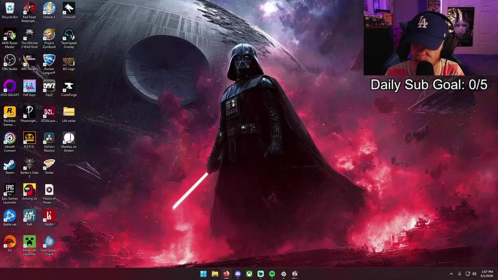This screenshot has height=280, width=498.
Task: Click the Daily Sub Goal text
Action: pyautogui.click(x=429, y=84)
